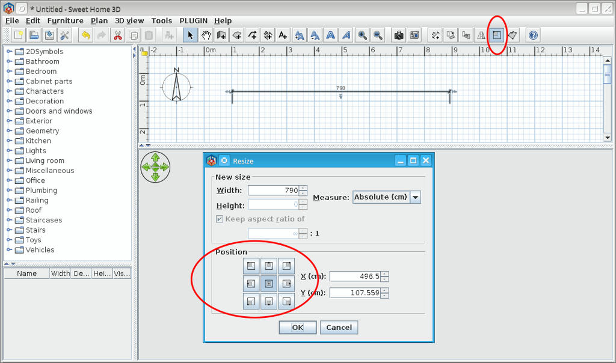Create a 3D video with the camcorder icon

pos(414,35)
